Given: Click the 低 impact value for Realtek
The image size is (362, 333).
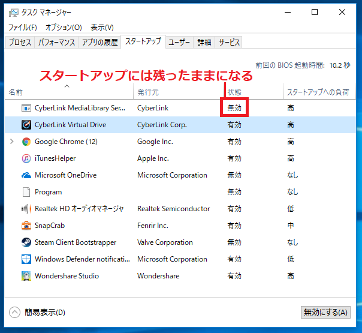Looking at the screenshot, I should [x=291, y=209].
